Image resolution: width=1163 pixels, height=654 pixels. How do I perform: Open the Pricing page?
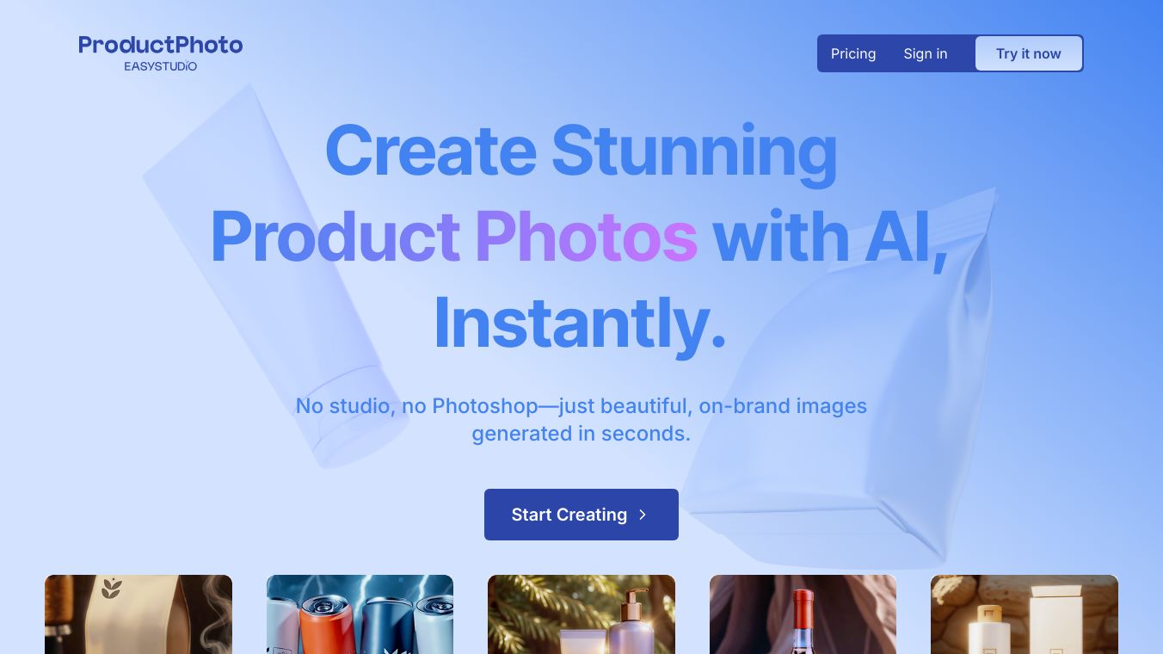pyautogui.click(x=853, y=53)
